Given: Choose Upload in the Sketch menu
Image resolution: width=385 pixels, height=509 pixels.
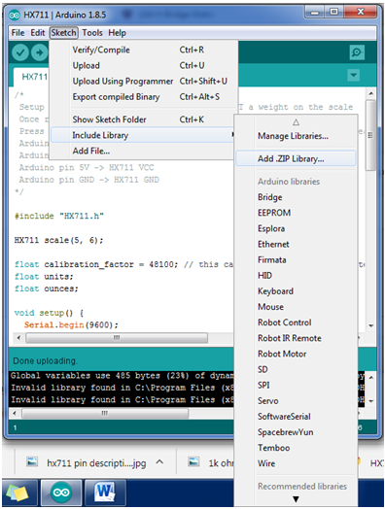Looking at the screenshot, I should point(144,66).
